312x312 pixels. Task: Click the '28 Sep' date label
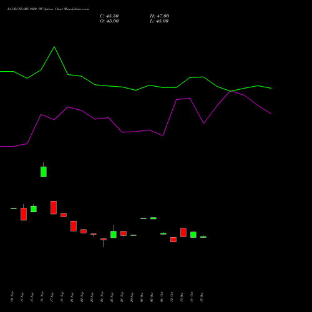click(122, 296)
